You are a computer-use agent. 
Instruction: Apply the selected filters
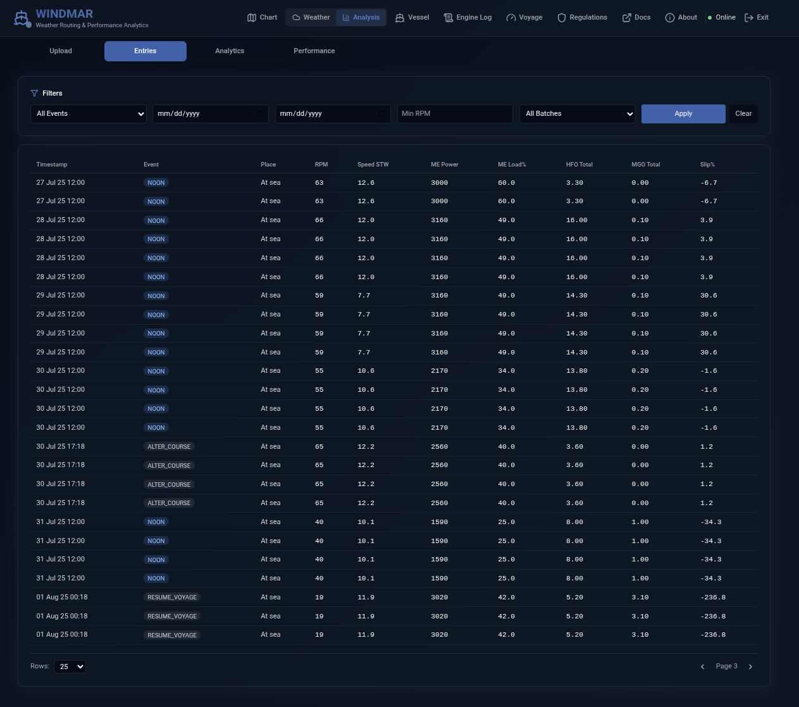click(683, 114)
